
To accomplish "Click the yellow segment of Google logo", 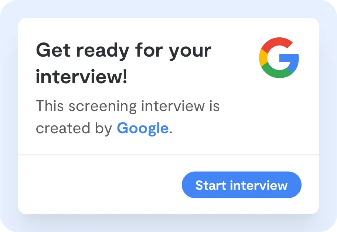I will pyautogui.click(x=263, y=58).
